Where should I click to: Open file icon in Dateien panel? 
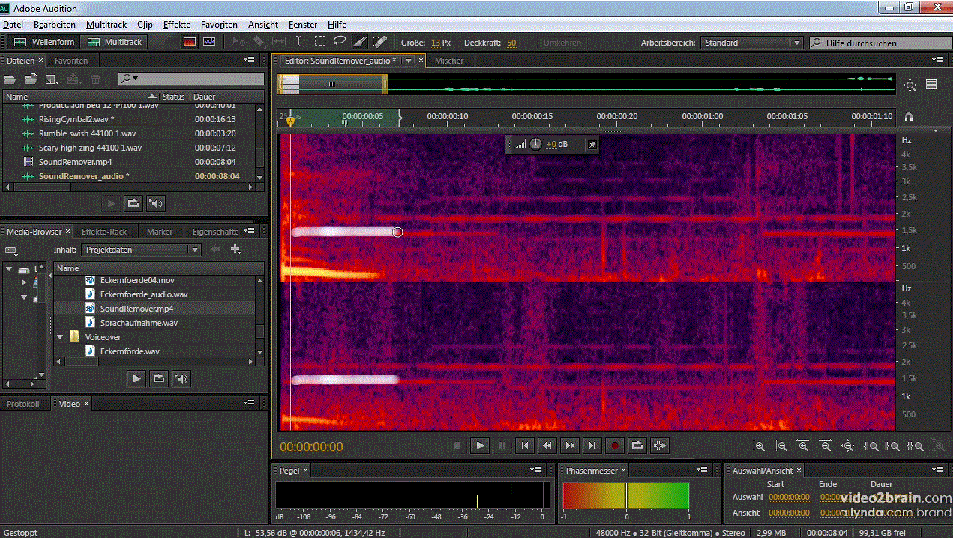(x=10, y=79)
